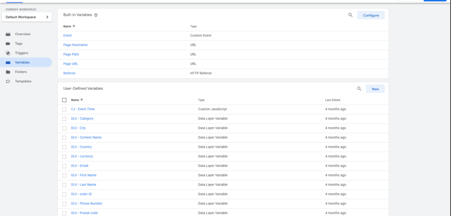
Task: Tick the select-all checkbox in User-Defined header
Action: tap(64, 100)
